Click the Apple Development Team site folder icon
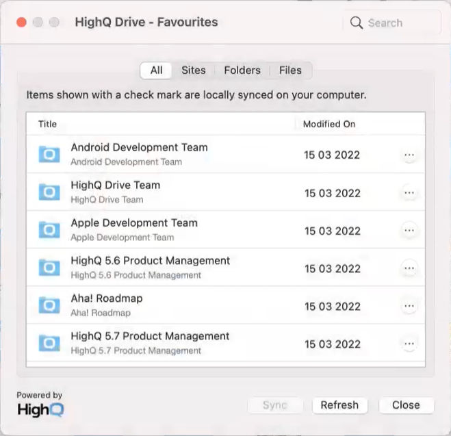 [x=49, y=230]
